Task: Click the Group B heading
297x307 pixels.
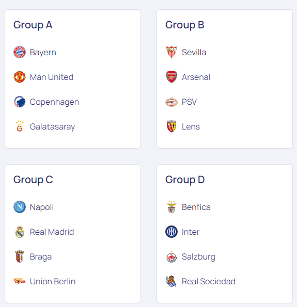Action: pyautogui.click(x=185, y=25)
